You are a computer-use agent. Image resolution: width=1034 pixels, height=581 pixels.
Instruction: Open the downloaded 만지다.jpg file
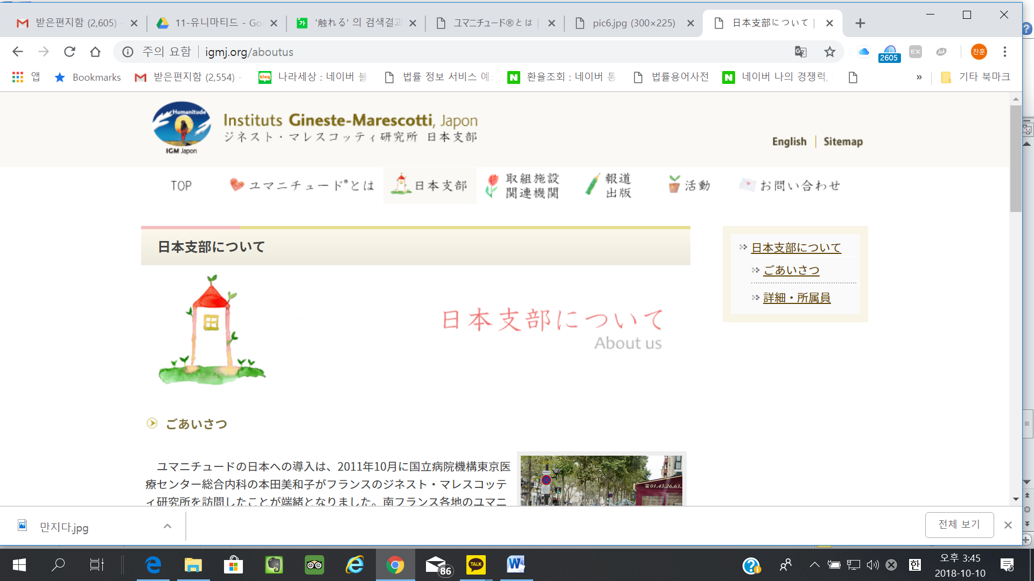click(x=64, y=527)
